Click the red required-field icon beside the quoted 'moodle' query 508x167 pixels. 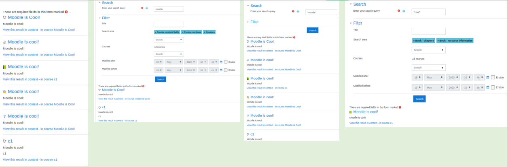pyautogui.click(x=293, y=11)
